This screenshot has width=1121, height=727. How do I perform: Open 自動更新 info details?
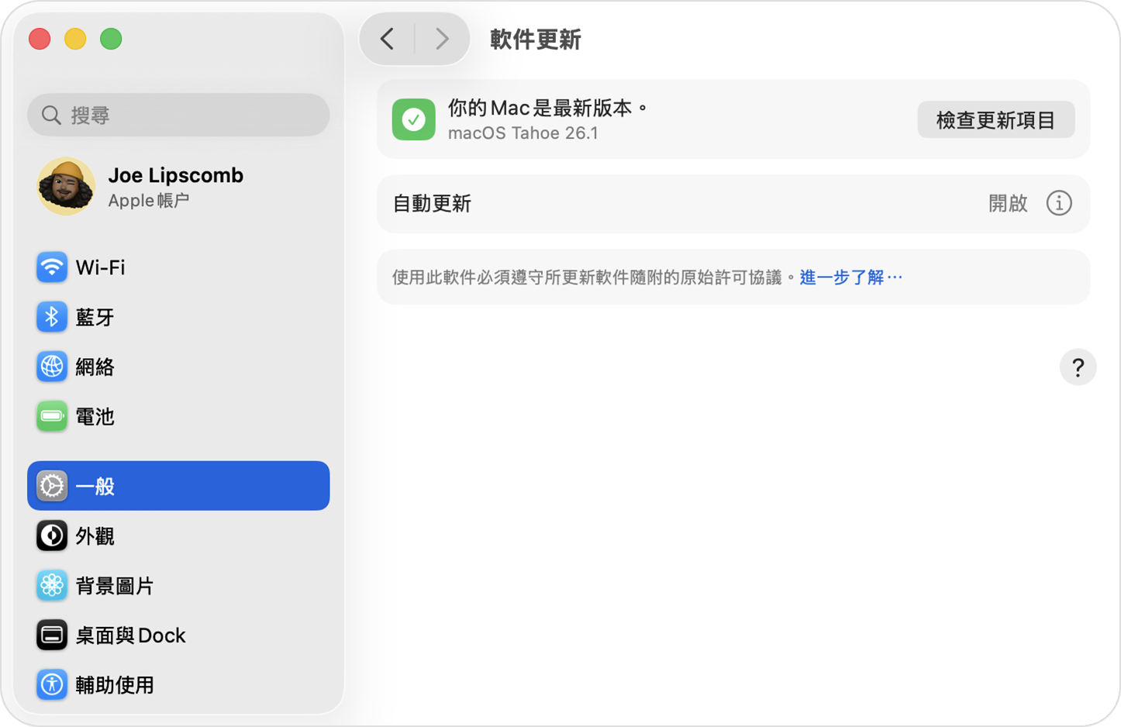click(x=1058, y=203)
